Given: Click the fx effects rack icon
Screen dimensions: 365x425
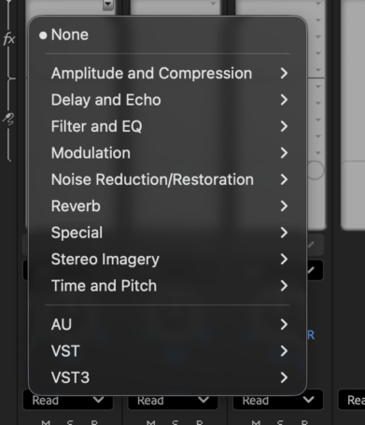Looking at the screenshot, I should 8,39.
